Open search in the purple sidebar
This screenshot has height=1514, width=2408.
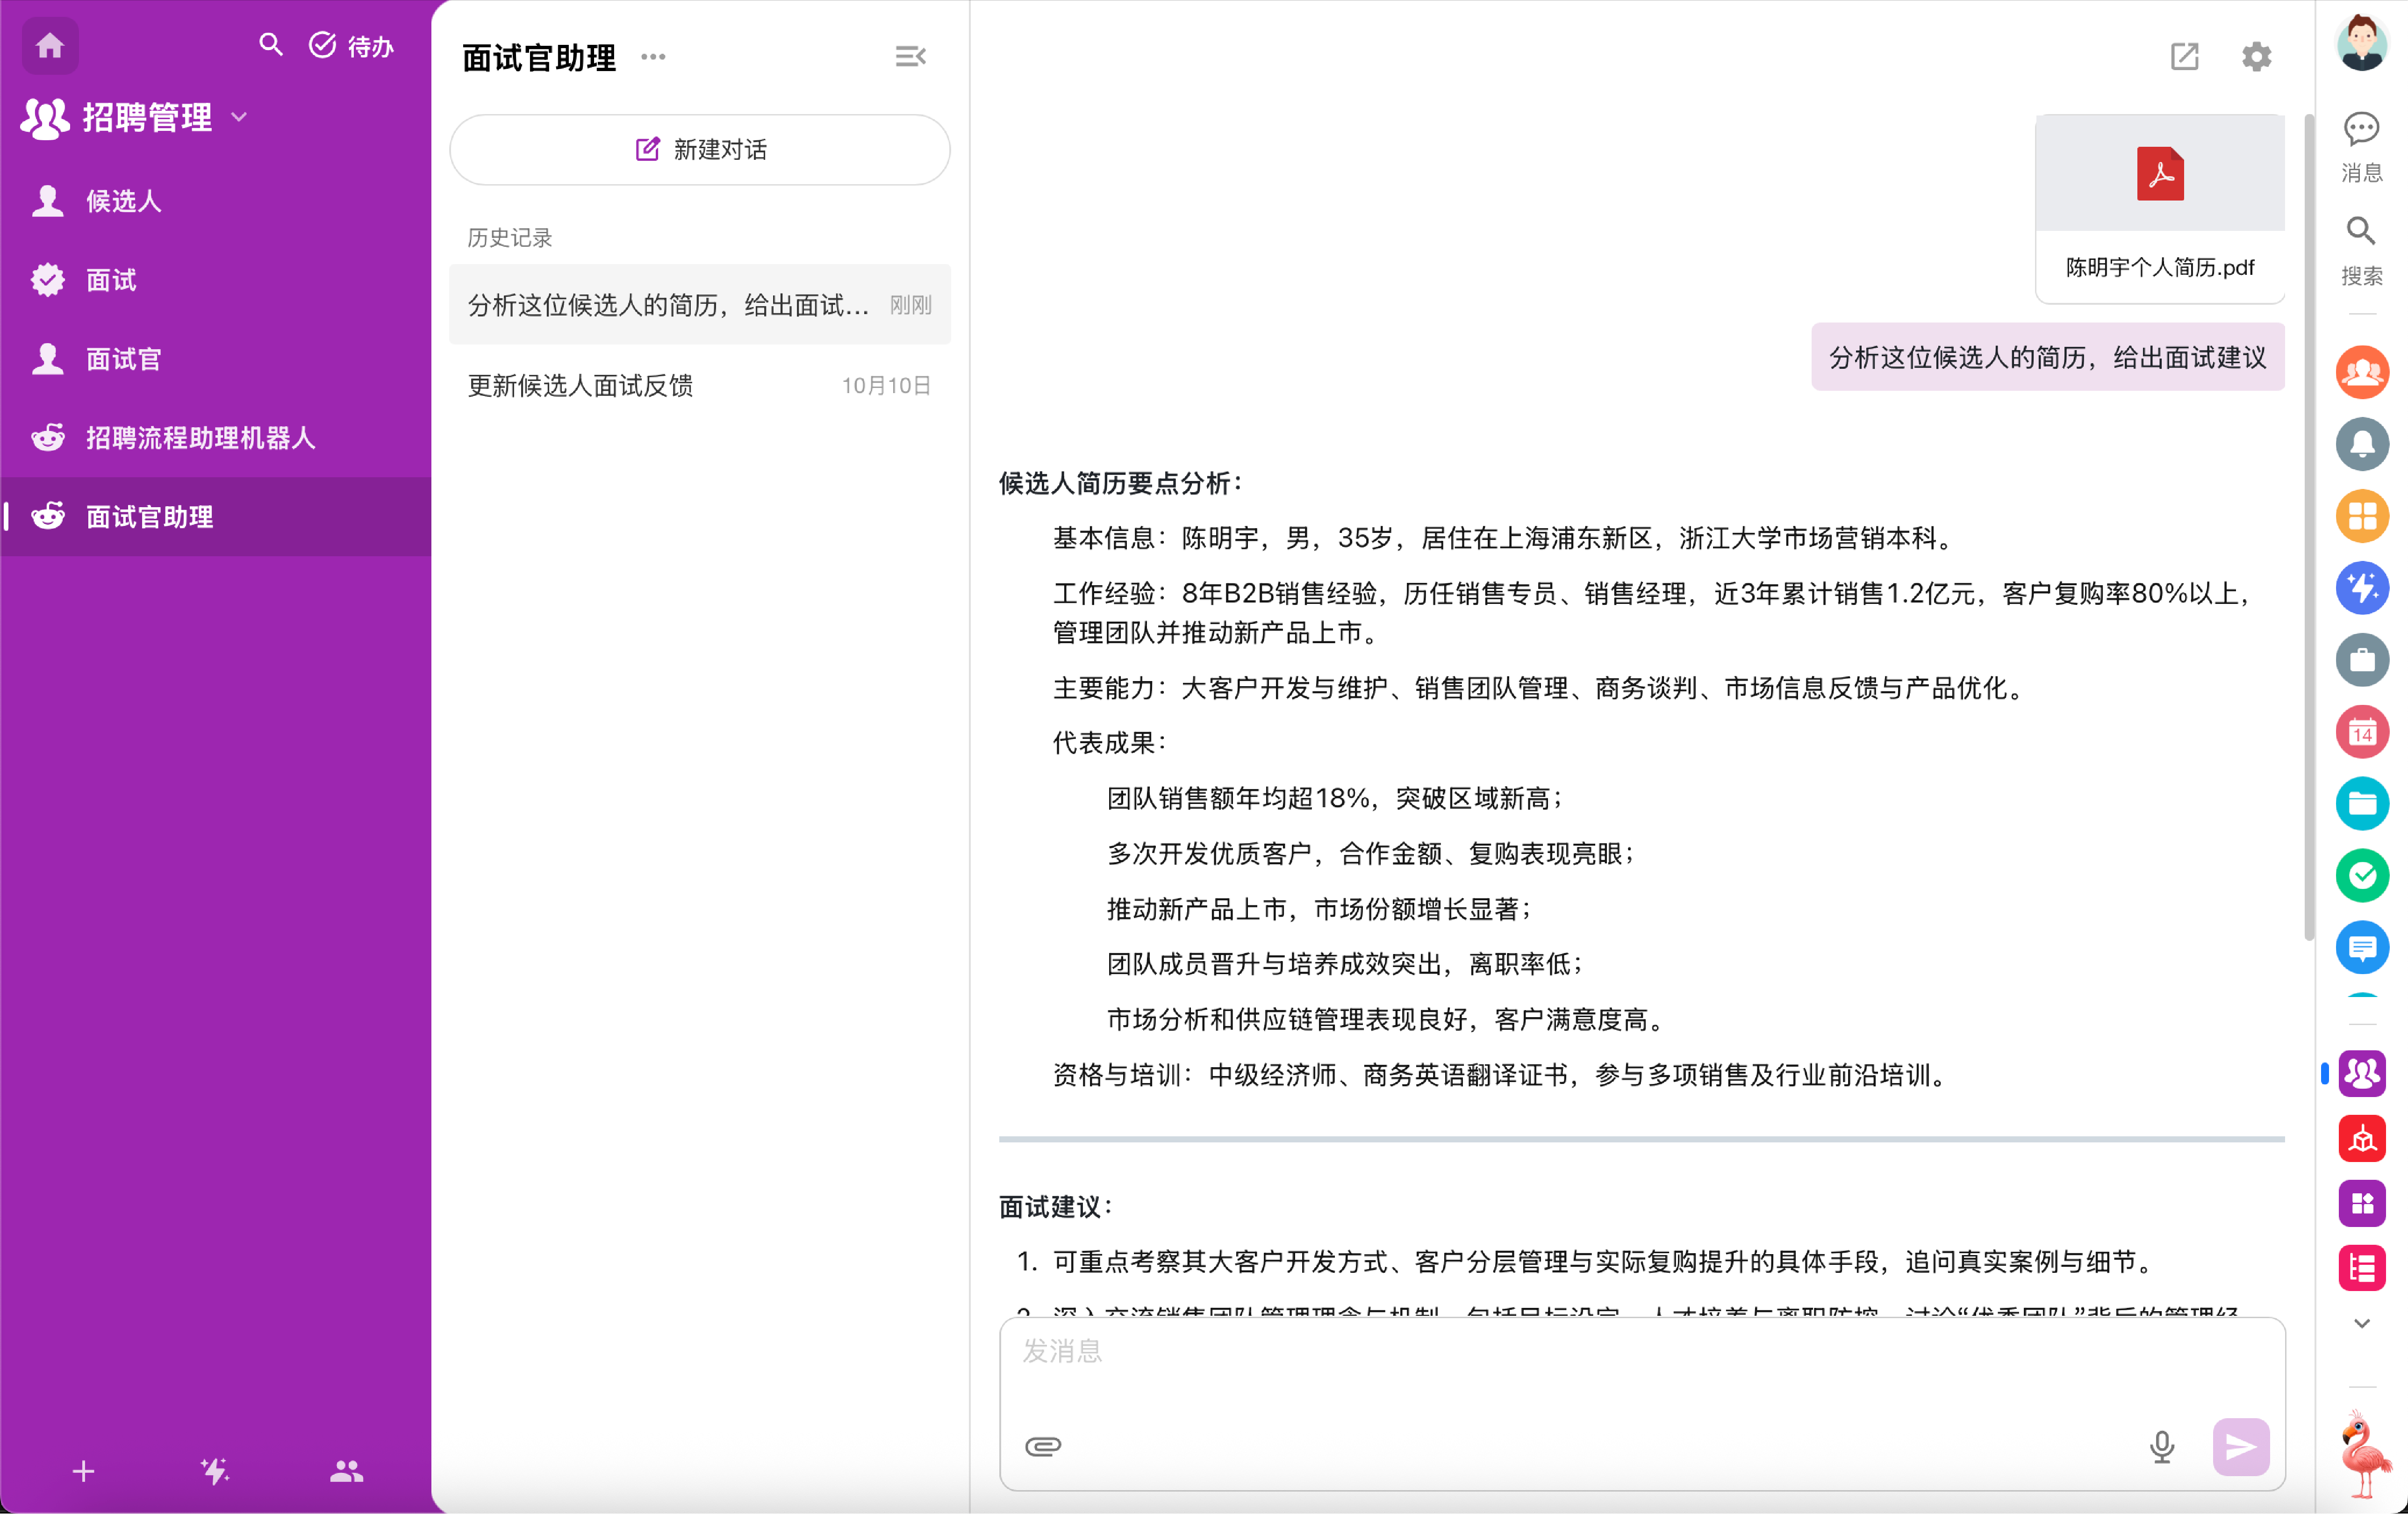(270, 45)
